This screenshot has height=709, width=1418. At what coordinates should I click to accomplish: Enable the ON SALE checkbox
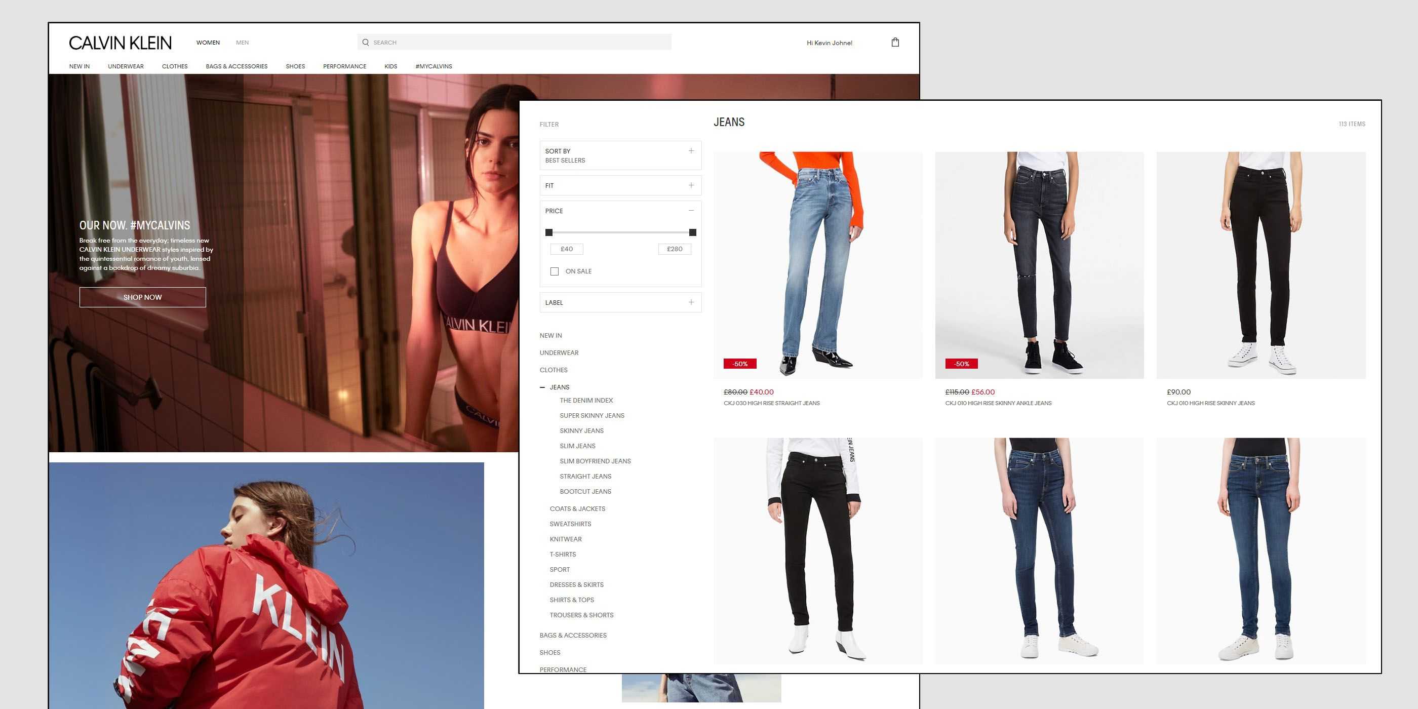point(555,271)
